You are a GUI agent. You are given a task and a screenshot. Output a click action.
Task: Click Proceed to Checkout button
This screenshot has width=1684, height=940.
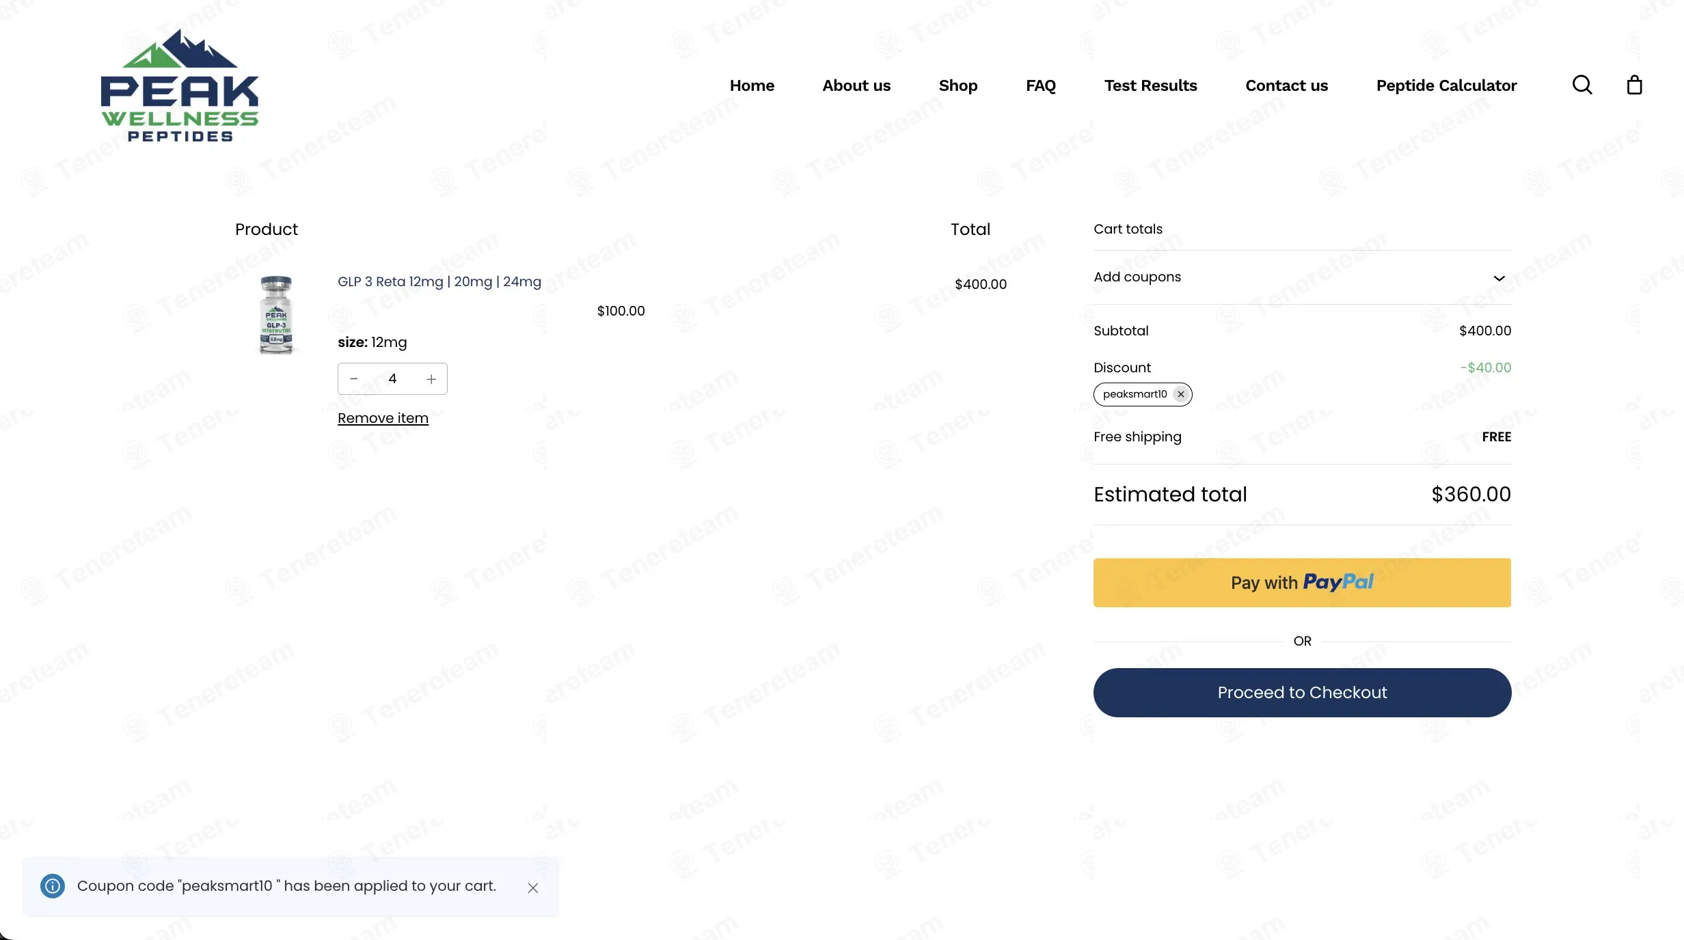1302,693
